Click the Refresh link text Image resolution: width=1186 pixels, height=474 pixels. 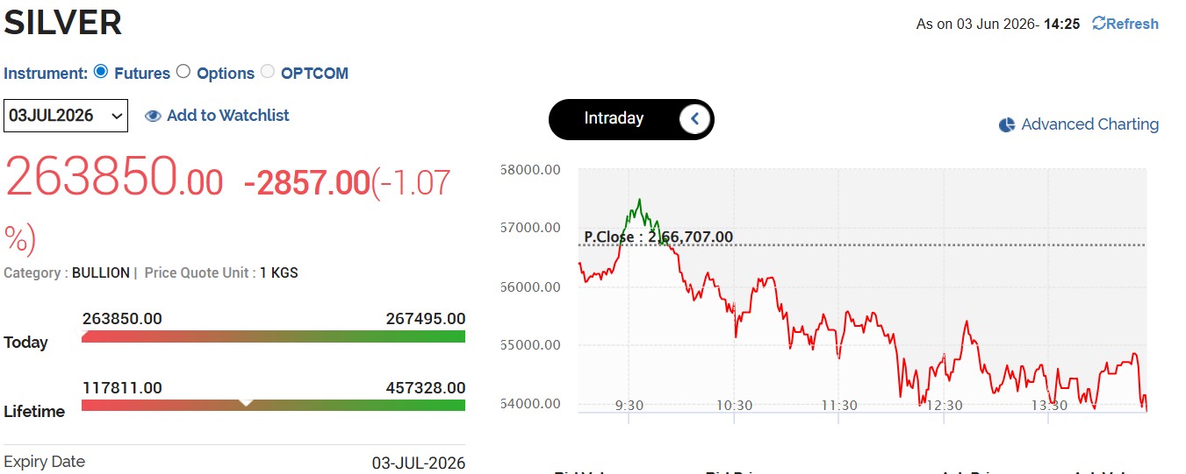1132,24
